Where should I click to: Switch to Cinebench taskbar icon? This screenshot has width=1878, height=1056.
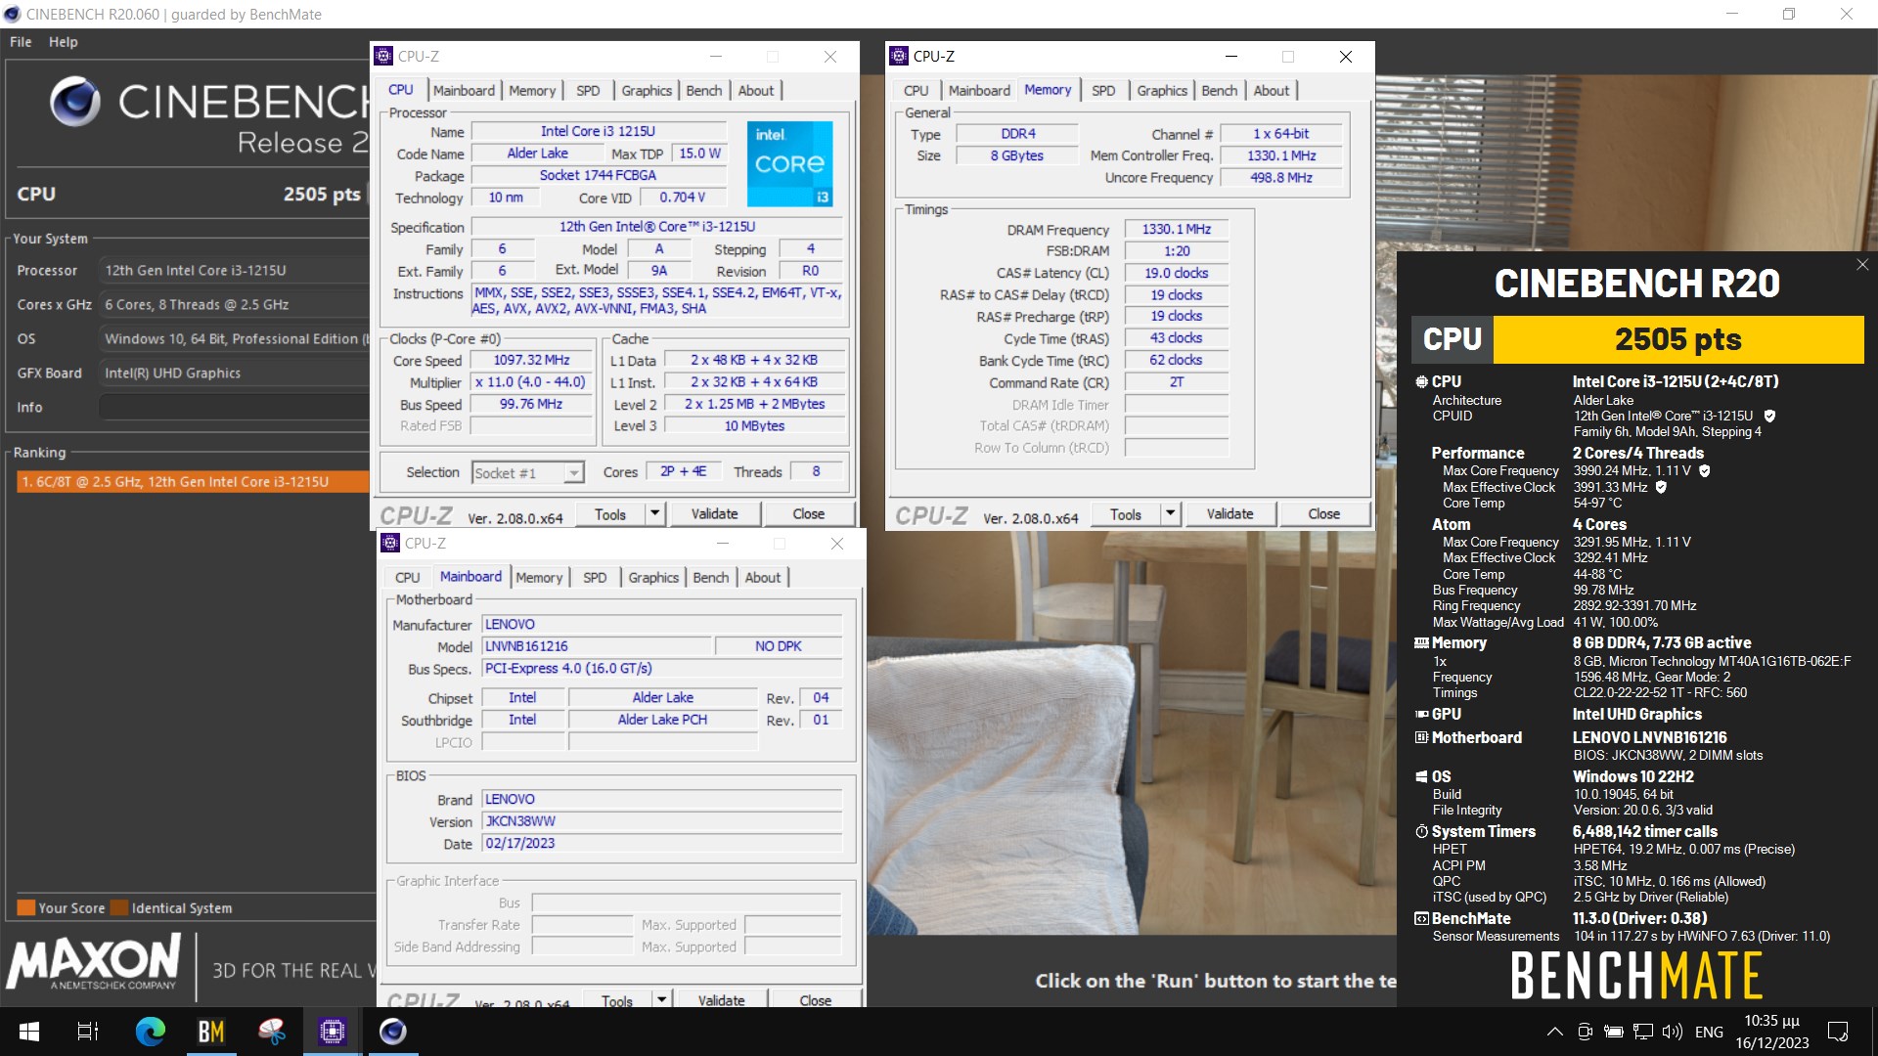coord(393,1032)
